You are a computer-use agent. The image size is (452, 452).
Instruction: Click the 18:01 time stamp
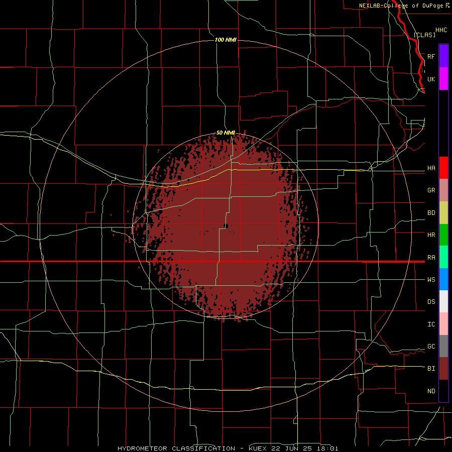coord(328,448)
